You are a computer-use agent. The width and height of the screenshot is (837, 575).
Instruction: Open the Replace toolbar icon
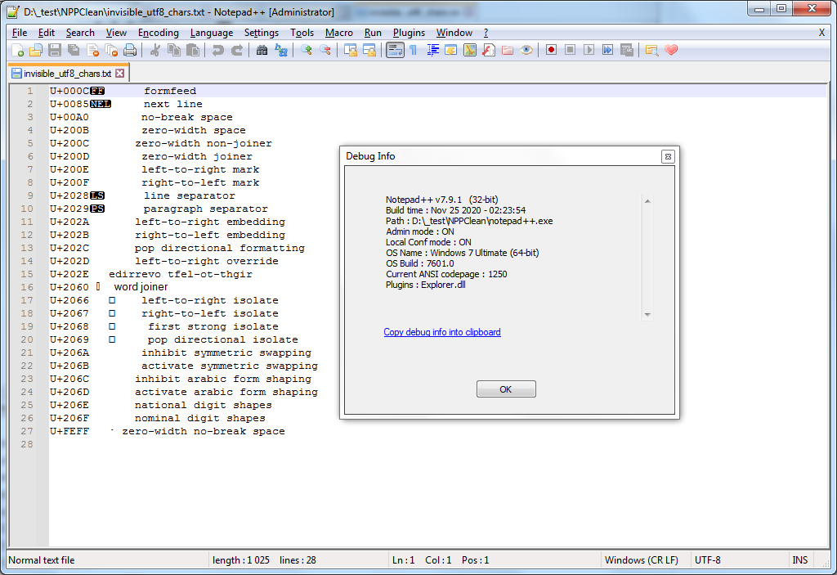281,50
